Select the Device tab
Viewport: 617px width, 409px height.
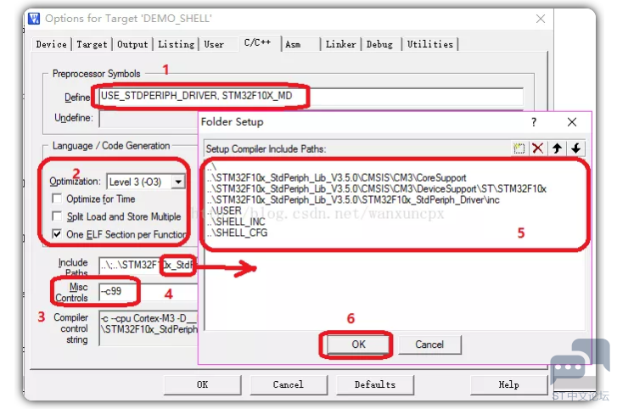(52, 44)
